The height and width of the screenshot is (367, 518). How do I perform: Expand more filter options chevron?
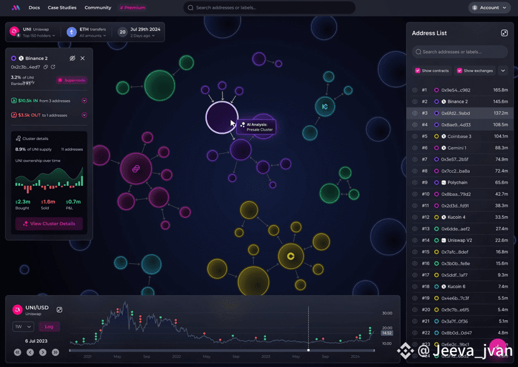(503, 71)
